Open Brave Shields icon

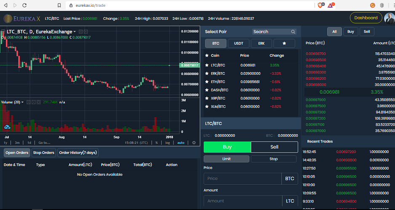pyautogui.click(x=321, y=5)
